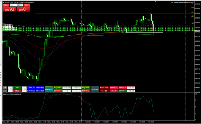The image size is (201, 124).
Task: Edit the lot field left of Close All
Action: point(24,89)
